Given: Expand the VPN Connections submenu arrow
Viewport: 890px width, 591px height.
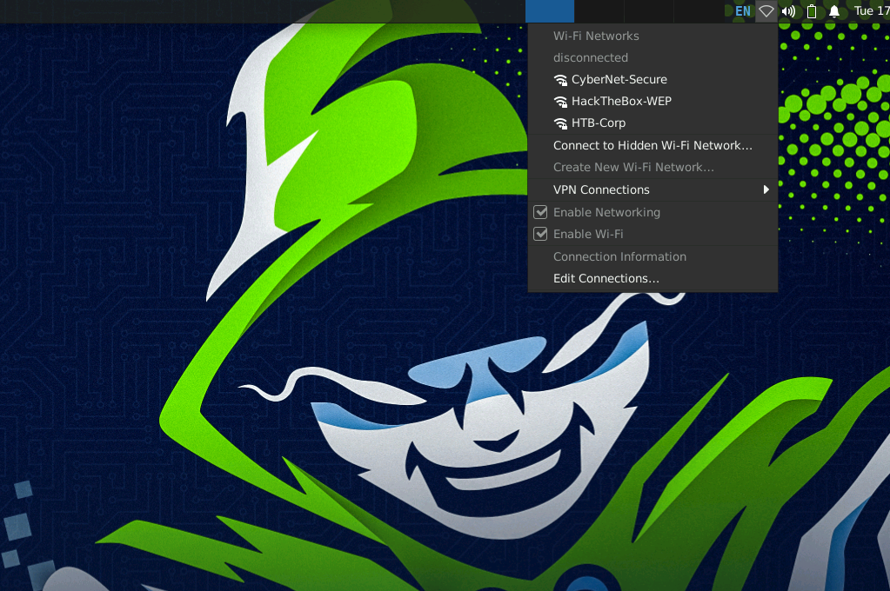Looking at the screenshot, I should [766, 189].
